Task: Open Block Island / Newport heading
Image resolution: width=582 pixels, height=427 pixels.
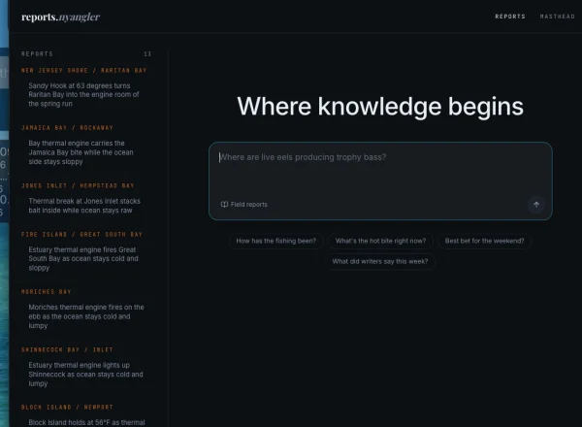Action: 67,408
